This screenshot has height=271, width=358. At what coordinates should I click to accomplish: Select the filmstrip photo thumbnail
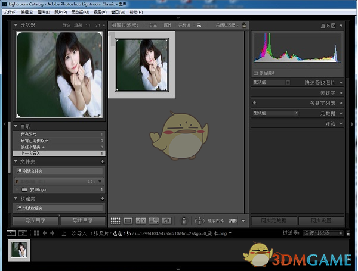coord(18,250)
